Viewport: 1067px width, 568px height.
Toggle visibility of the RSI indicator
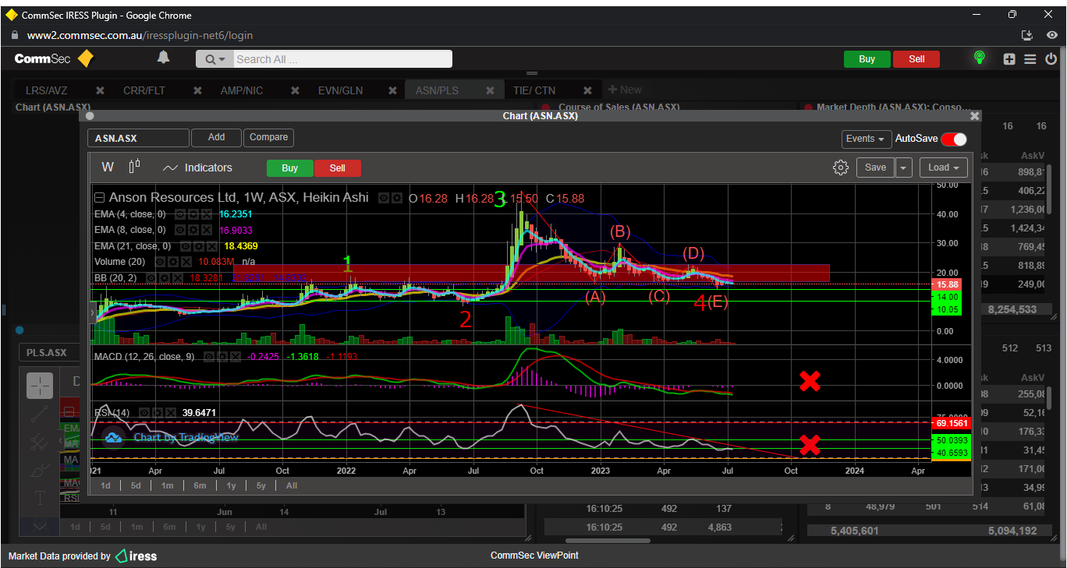pyautogui.click(x=143, y=412)
